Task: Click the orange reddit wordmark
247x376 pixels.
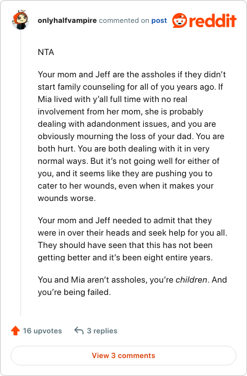Action: pyautogui.click(x=213, y=20)
